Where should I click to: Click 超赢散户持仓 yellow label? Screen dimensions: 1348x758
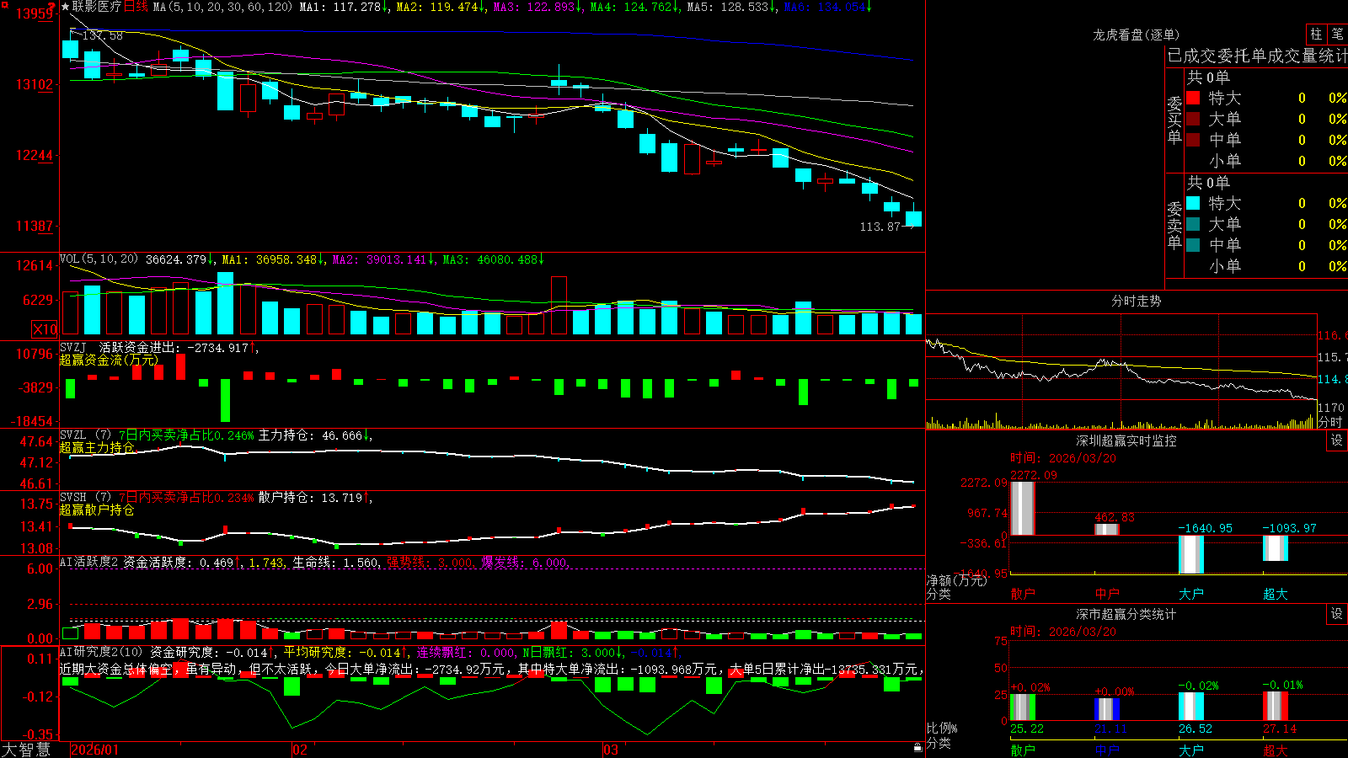point(97,510)
